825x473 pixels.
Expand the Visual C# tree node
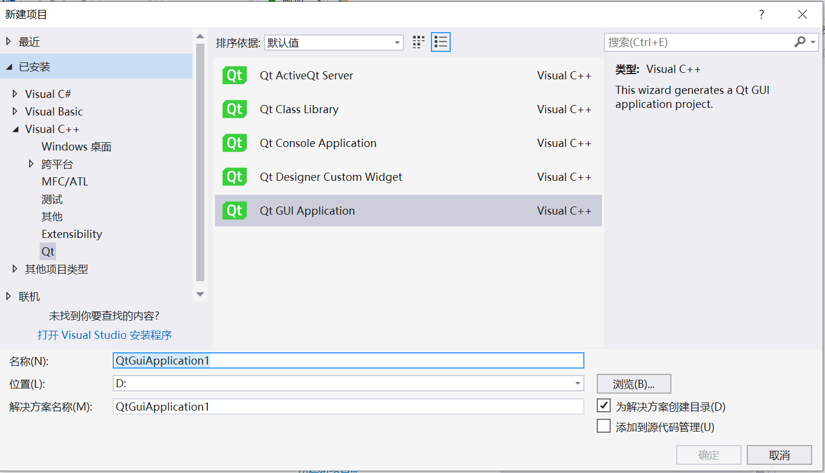[15, 93]
